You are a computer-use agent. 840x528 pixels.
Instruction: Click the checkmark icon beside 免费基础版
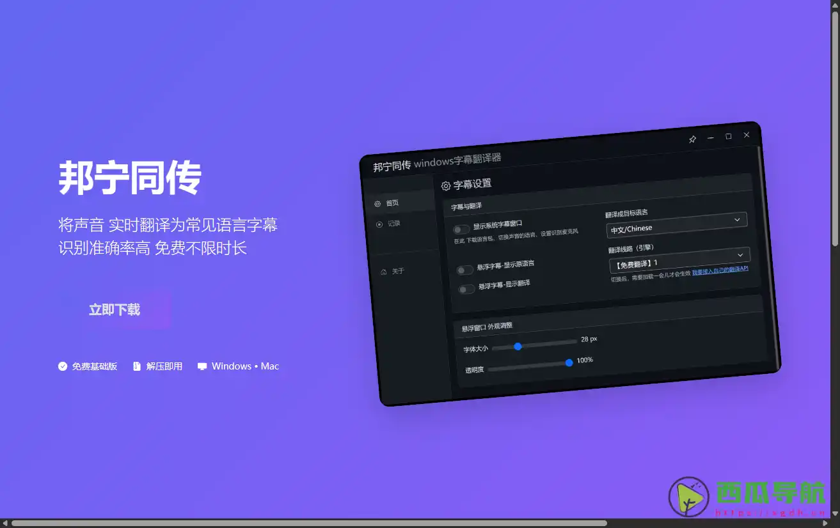[62, 366]
